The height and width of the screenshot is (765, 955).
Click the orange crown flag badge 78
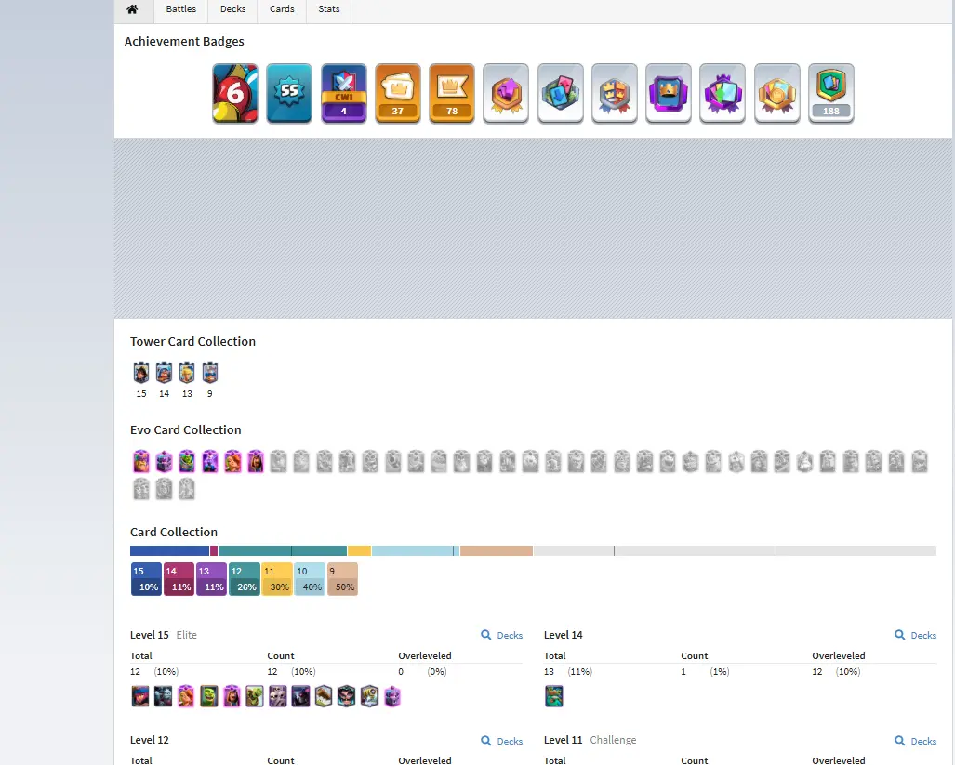452,93
